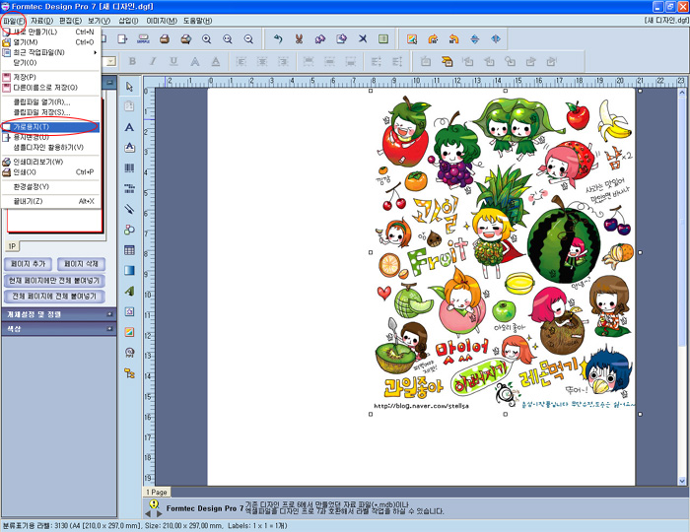Screen dimensions: 690x532
Task: Select the gradient fill tool
Action: pyautogui.click(x=129, y=270)
